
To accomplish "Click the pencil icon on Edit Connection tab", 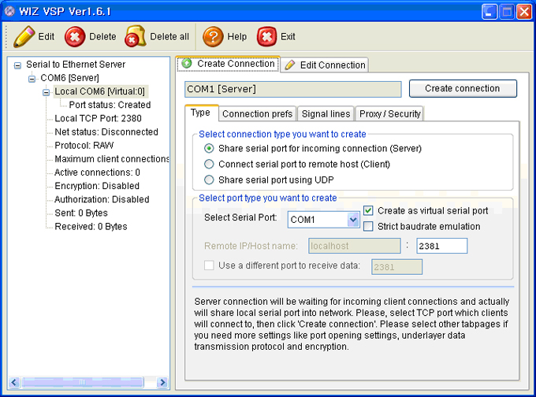I will [290, 65].
